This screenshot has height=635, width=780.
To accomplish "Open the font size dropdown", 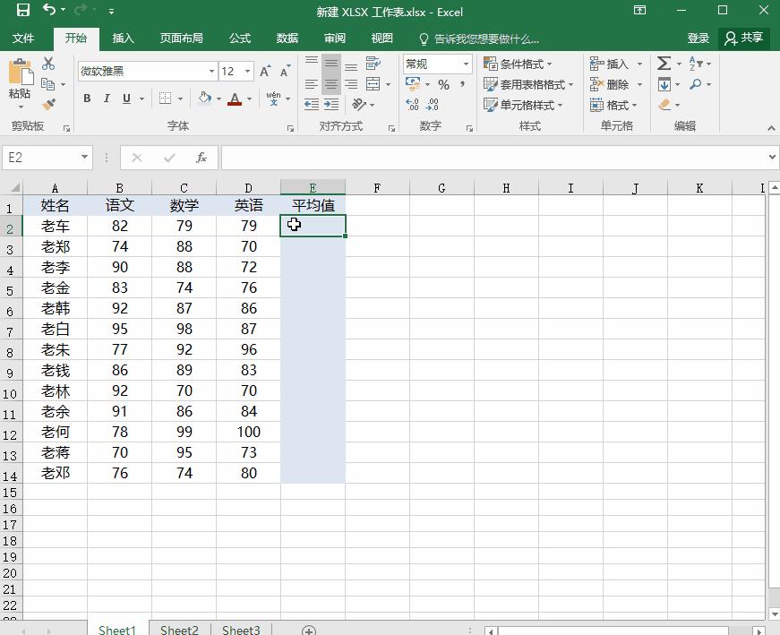I will [x=247, y=71].
